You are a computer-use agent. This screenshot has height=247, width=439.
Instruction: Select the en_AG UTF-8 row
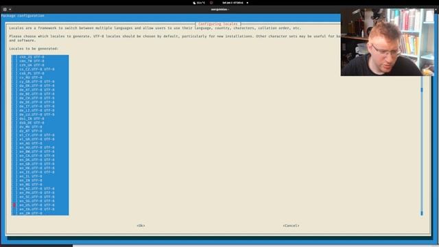[x=40, y=143]
